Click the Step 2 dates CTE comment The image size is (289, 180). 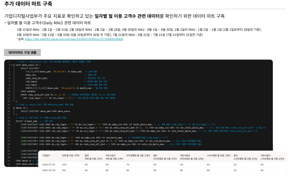[44, 105]
